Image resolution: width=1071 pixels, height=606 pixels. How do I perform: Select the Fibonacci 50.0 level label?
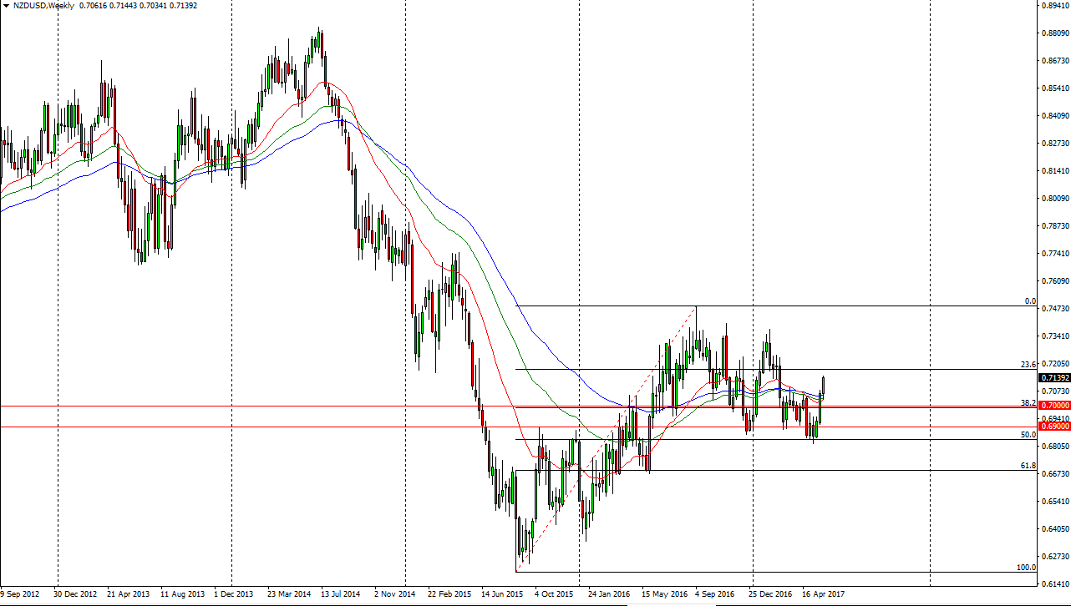click(x=1028, y=435)
